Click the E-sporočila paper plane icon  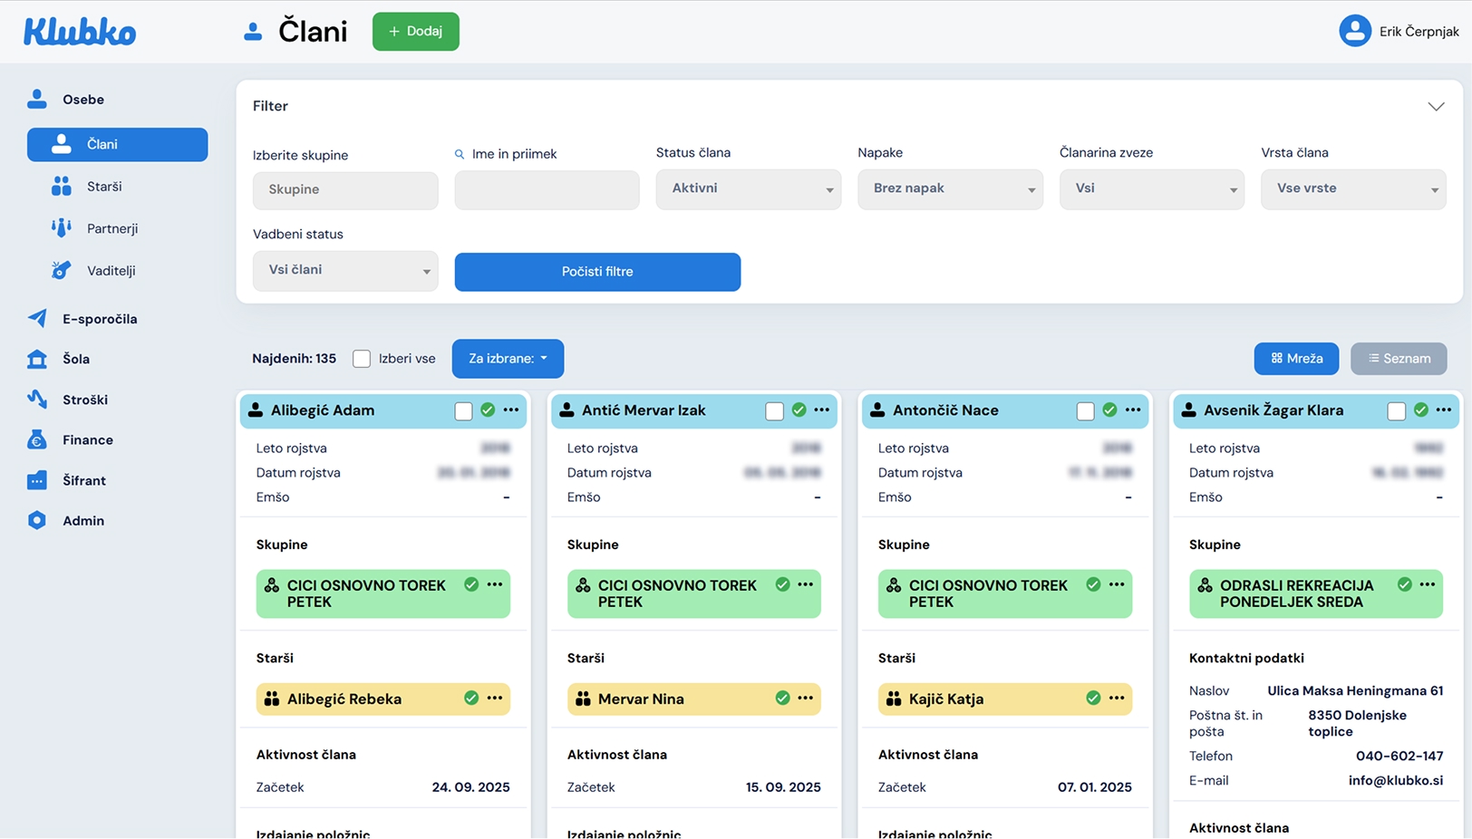coord(37,319)
